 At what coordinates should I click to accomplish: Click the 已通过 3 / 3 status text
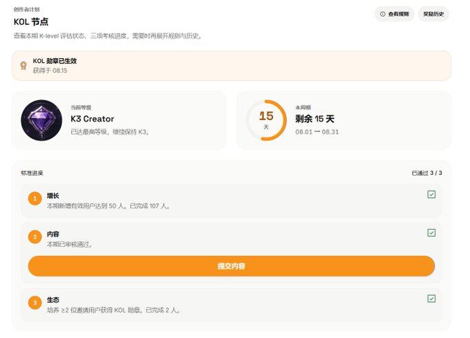point(427,173)
